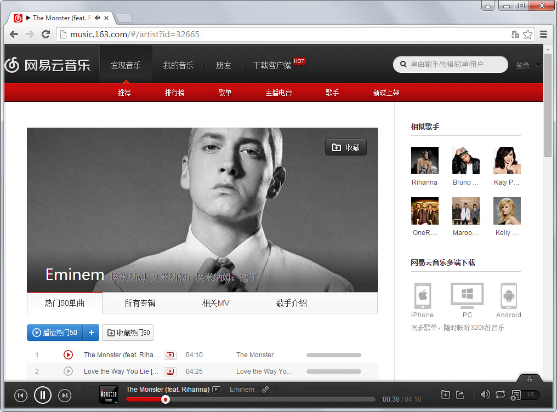Open the 歌手 artists section
Viewport: 557px width, 412px height.
tap(332, 93)
